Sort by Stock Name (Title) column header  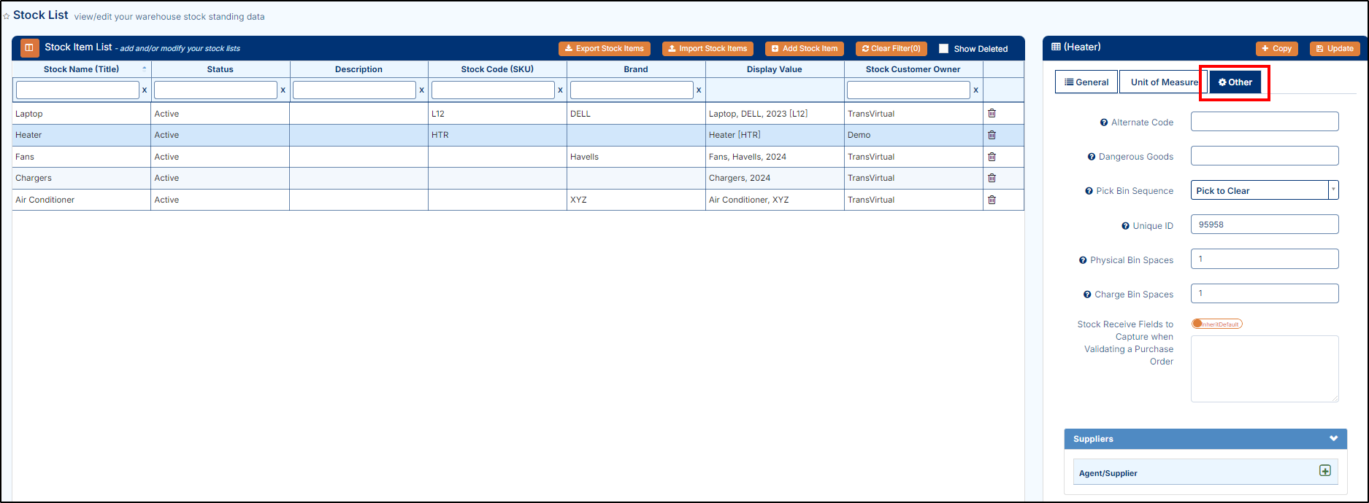(81, 69)
